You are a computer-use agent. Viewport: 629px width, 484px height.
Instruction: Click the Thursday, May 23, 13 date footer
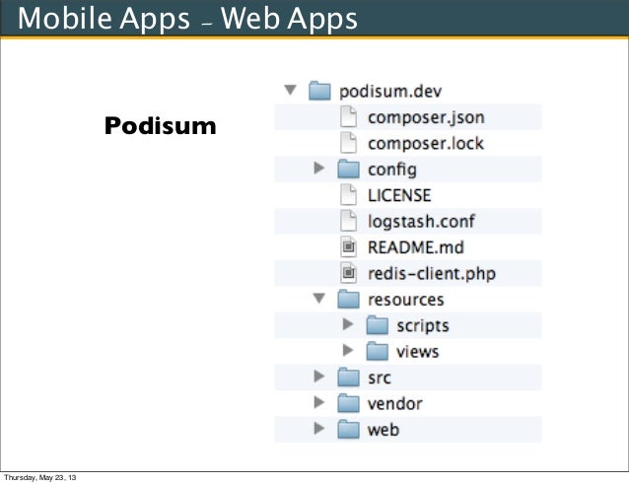click(x=39, y=477)
